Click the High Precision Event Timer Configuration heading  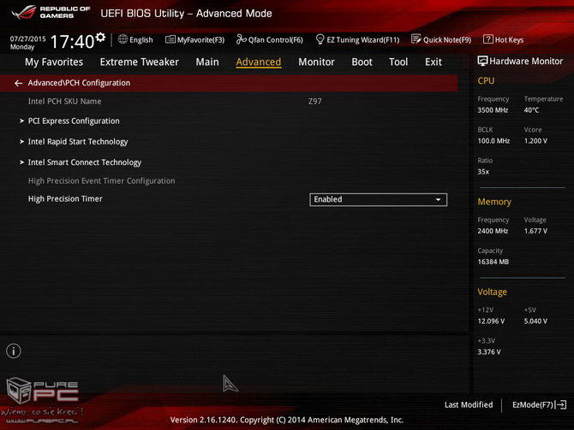[x=101, y=181]
